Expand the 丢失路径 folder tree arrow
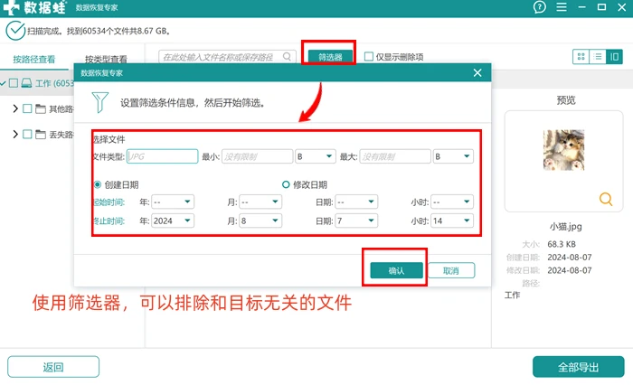Viewport: 633px width, 385px height. click(15, 134)
